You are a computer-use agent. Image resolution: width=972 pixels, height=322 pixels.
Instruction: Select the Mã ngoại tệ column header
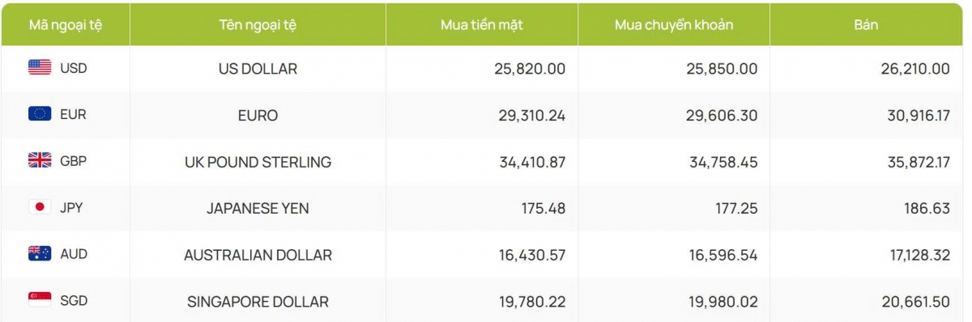pyautogui.click(x=66, y=24)
